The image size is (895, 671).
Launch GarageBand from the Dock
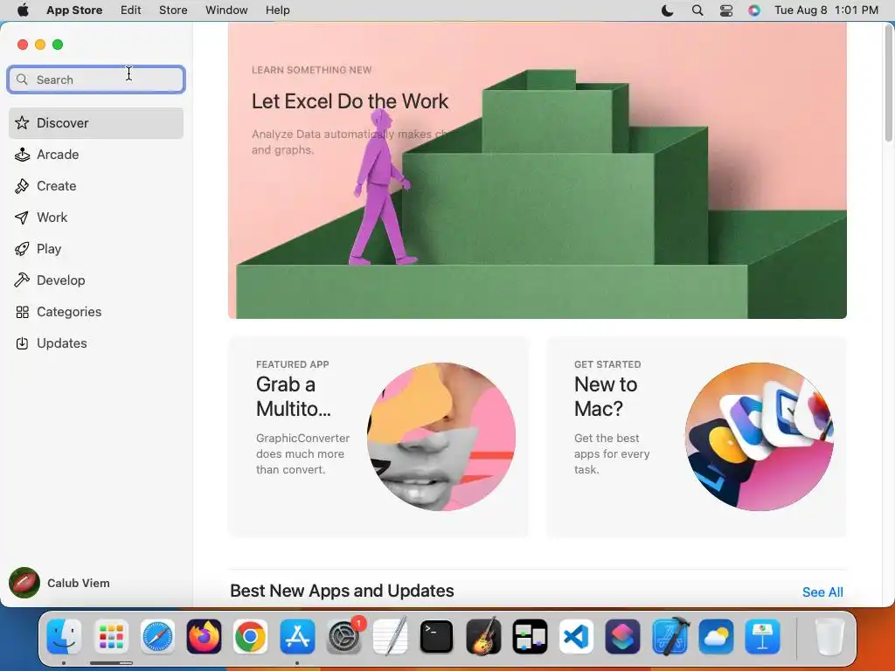click(x=483, y=636)
